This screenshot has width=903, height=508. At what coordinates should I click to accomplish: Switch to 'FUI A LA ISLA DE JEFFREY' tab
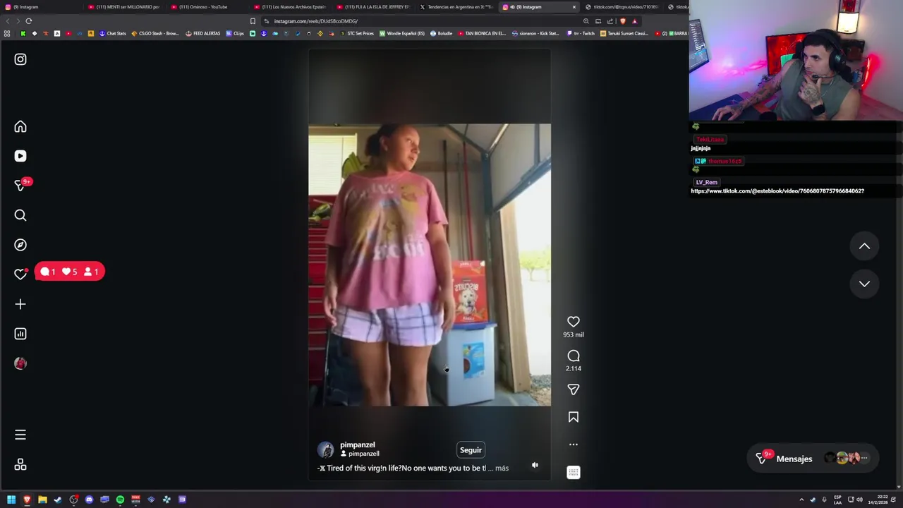click(374, 7)
